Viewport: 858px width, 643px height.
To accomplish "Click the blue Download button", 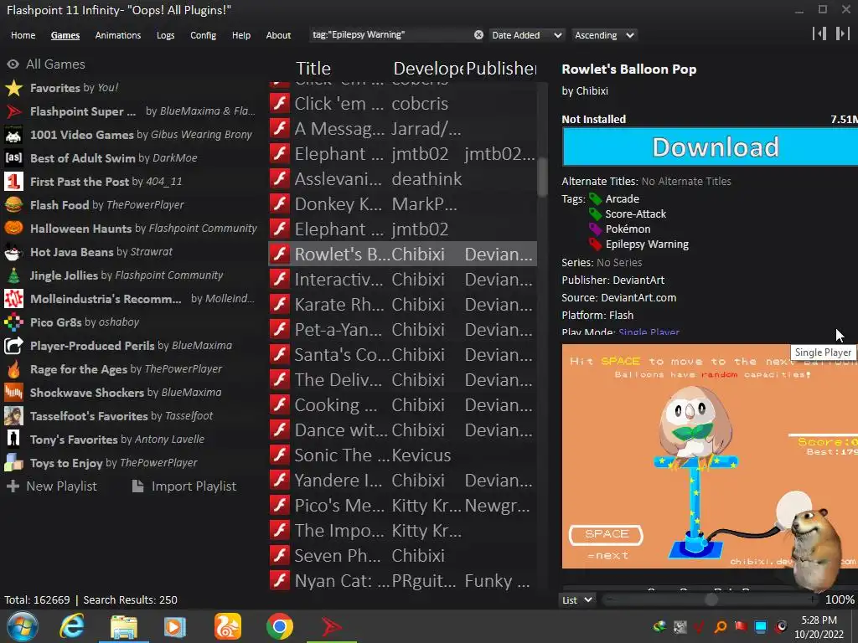I will tap(710, 147).
